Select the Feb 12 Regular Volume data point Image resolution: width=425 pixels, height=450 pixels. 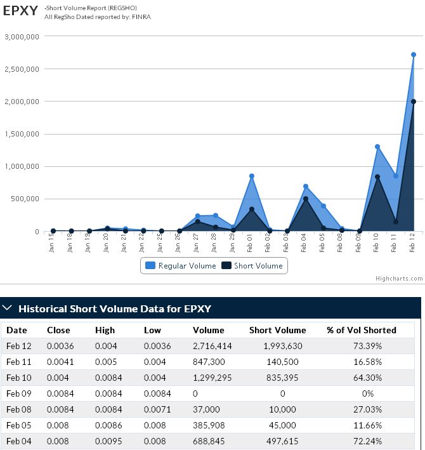[414, 55]
